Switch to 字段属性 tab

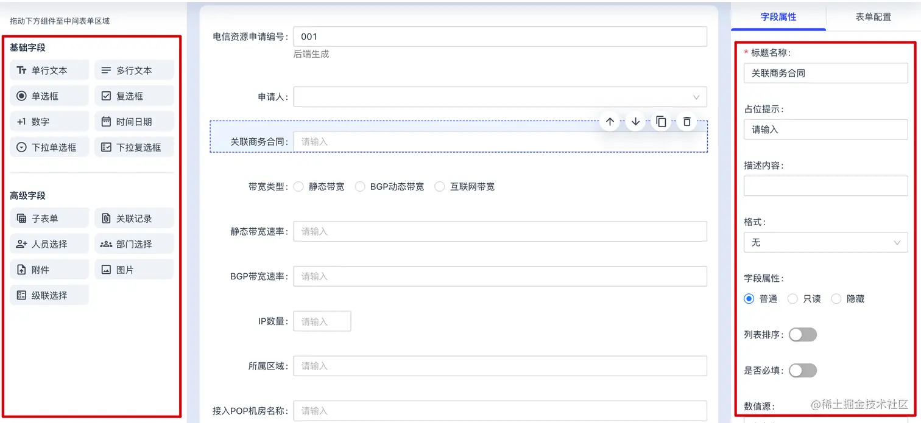click(778, 17)
